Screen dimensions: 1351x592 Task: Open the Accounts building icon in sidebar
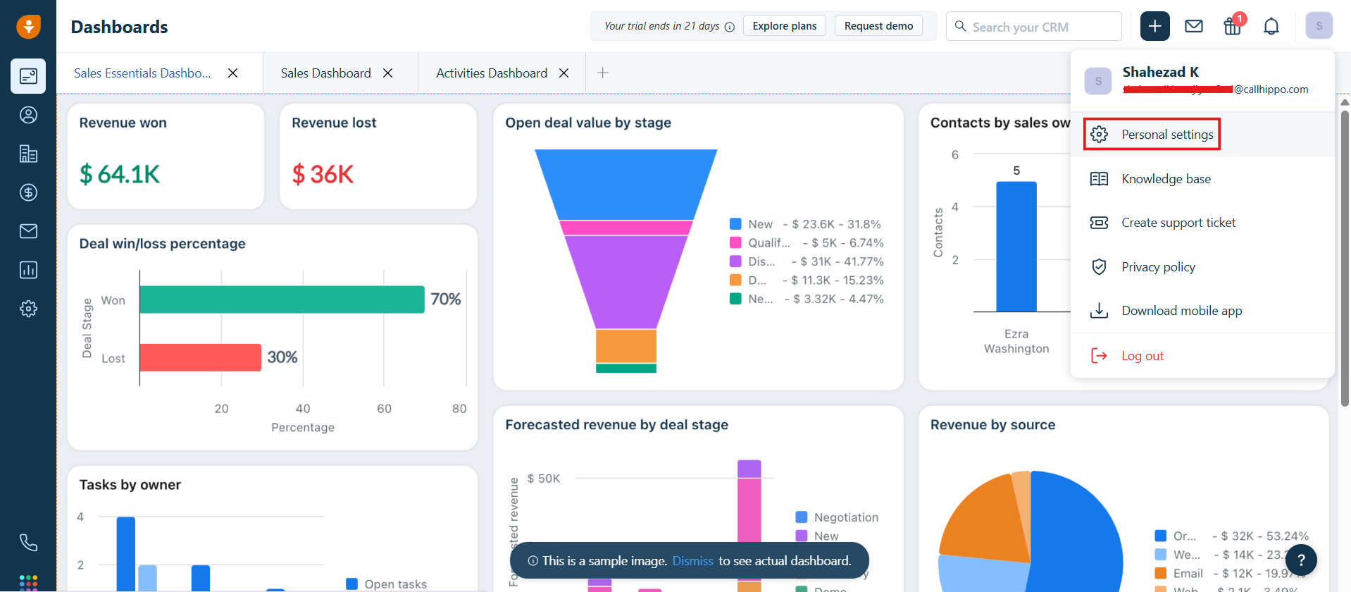point(28,154)
